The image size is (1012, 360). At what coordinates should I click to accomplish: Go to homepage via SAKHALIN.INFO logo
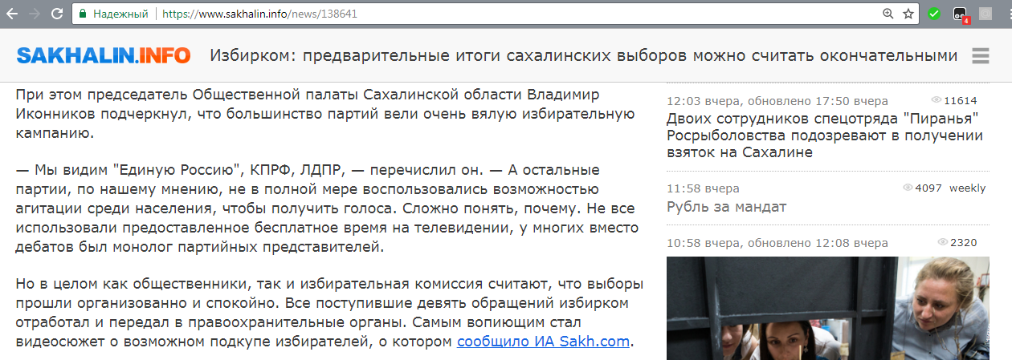104,55
